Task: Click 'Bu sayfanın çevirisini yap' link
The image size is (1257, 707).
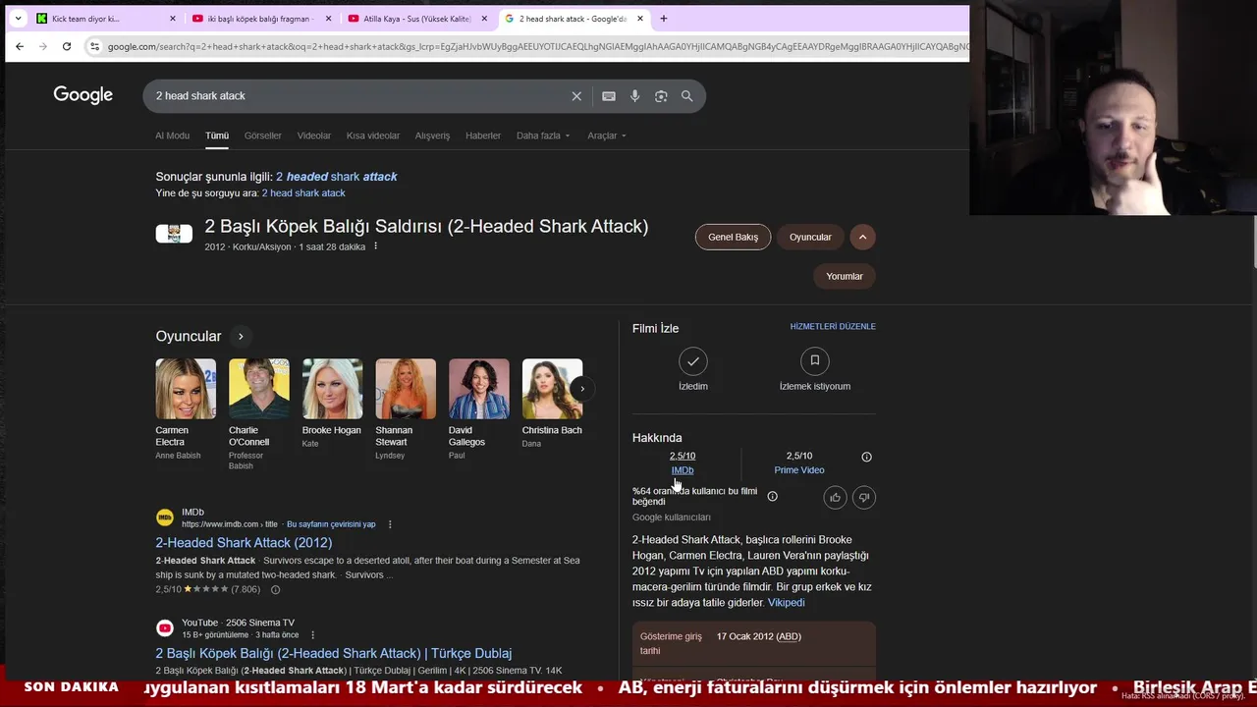Action: [331, 524]
